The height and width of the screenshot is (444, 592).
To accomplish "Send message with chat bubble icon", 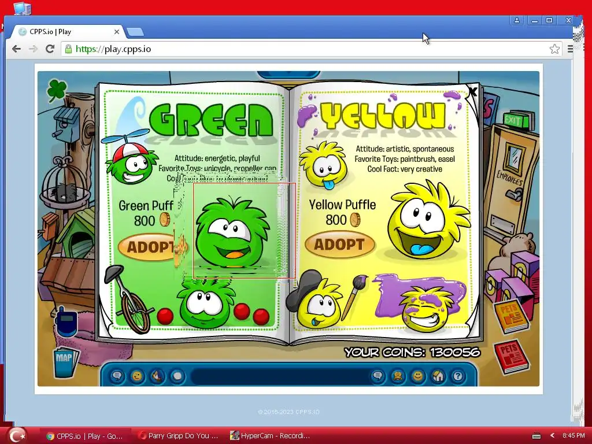I will click(x=378, y=376).
